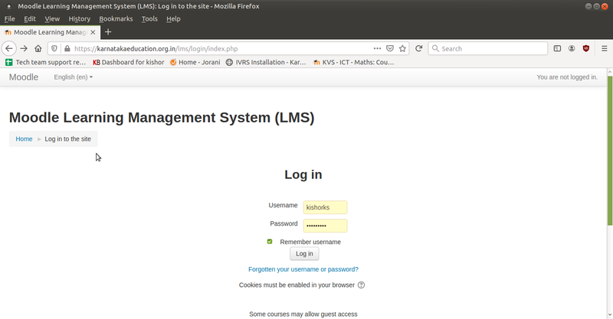Close the Moodle Learning Management tab
This screenshot has height=319, width=613.
93,32
